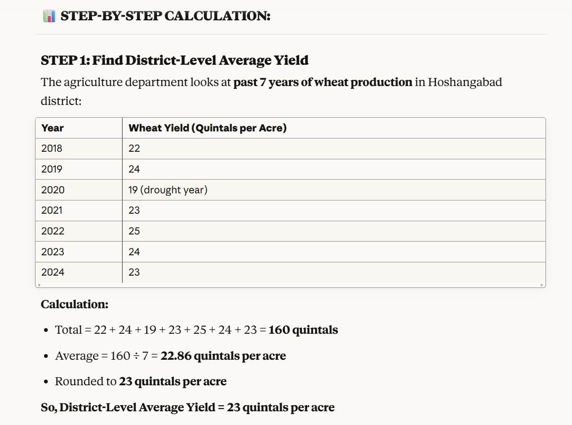Click the final "So, District-Level Average Yield" line
Viewport: 572px width, 425px height.
[187, 408]
